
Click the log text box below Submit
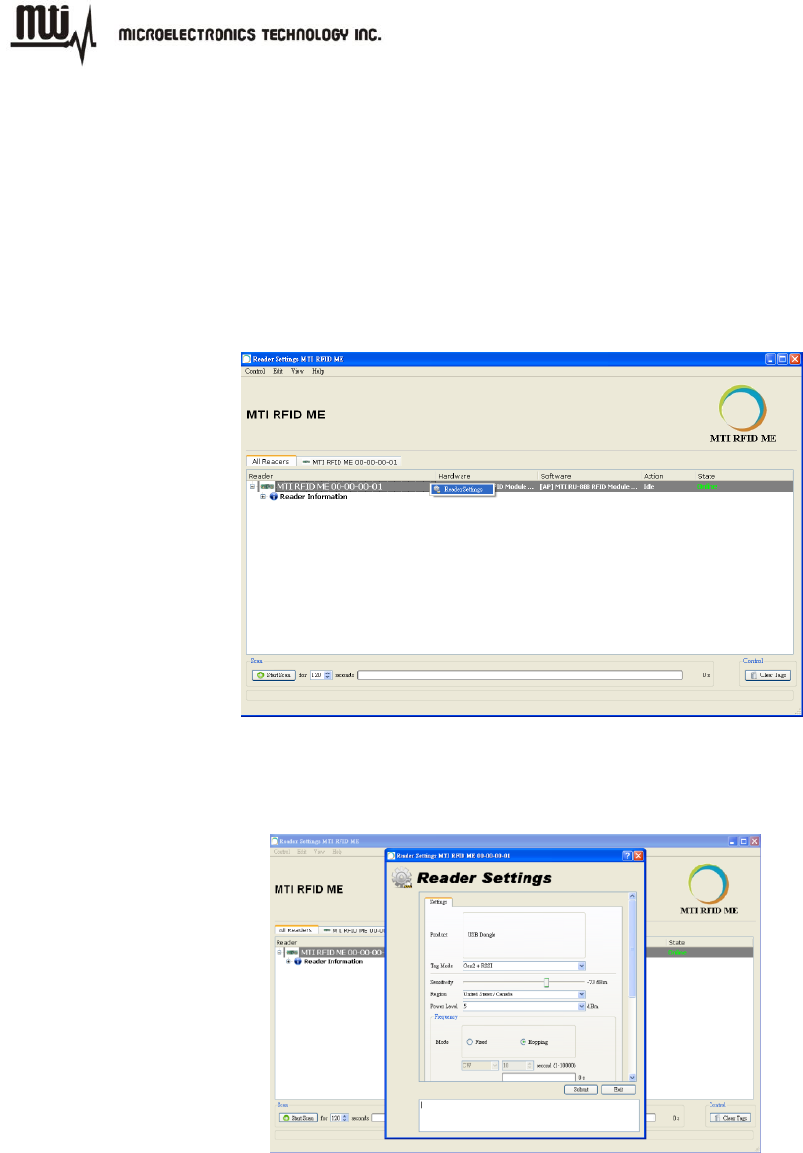pos(529,1115)
